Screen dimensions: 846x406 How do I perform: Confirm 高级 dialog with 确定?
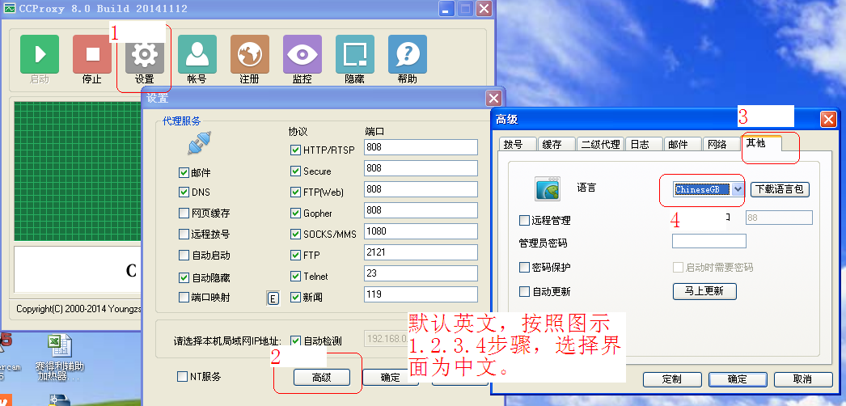coord(737,379)
